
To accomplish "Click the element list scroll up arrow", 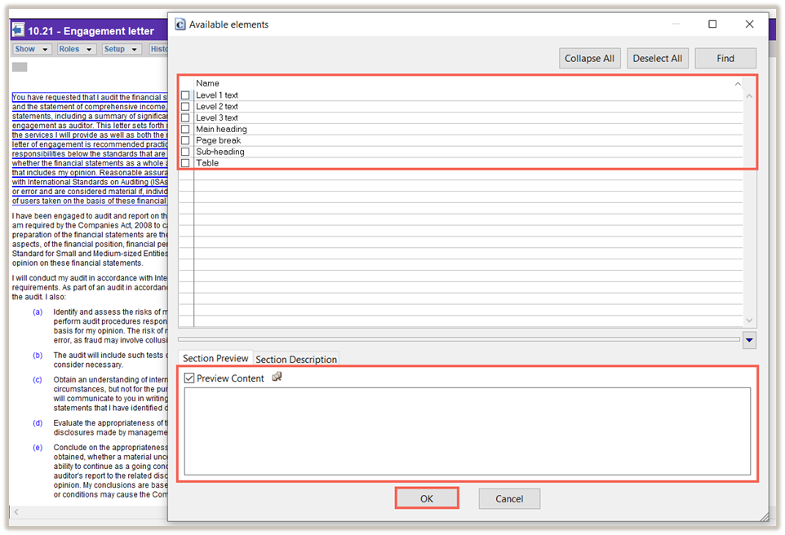I will point(749,96).
